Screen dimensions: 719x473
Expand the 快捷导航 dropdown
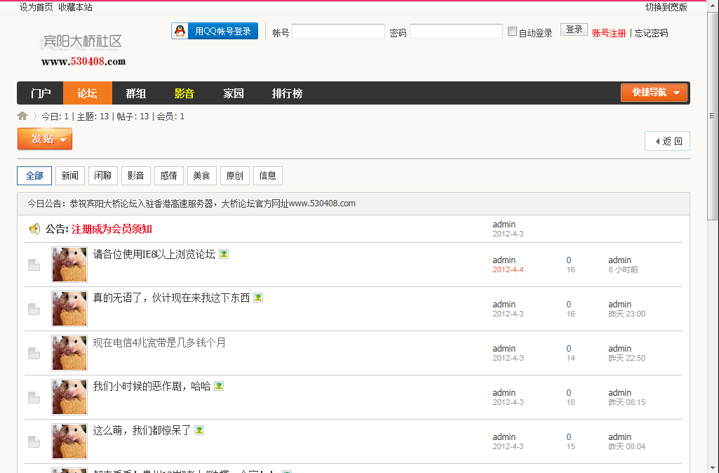click(x=654, y=93)
